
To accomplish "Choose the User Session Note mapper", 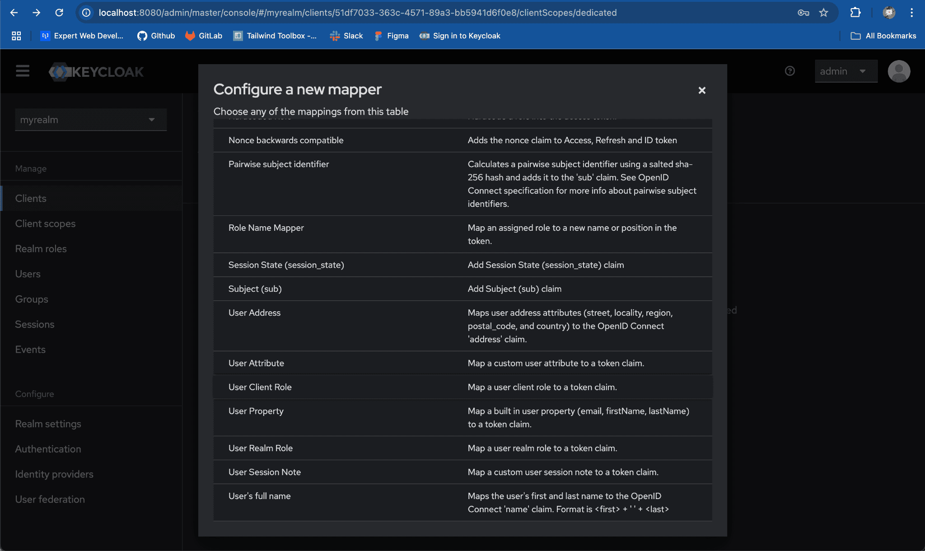I will coord(264,472).
